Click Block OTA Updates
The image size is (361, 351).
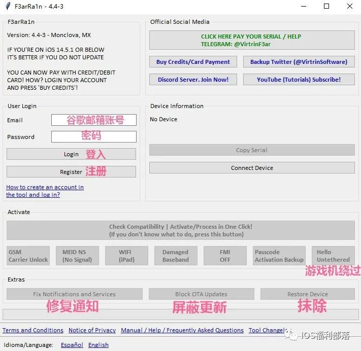point(201,294)
